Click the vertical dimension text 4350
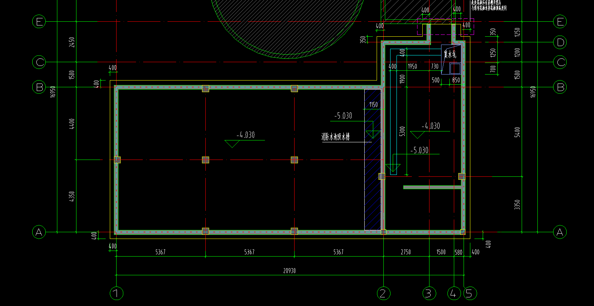The image size is (594, 306). coord(72,196)
